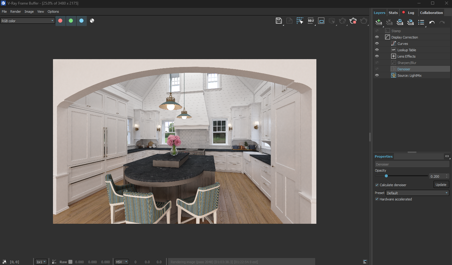This screenshot has width=452, height=265.
Task: Switch to the Log tab
Action: 409,13
